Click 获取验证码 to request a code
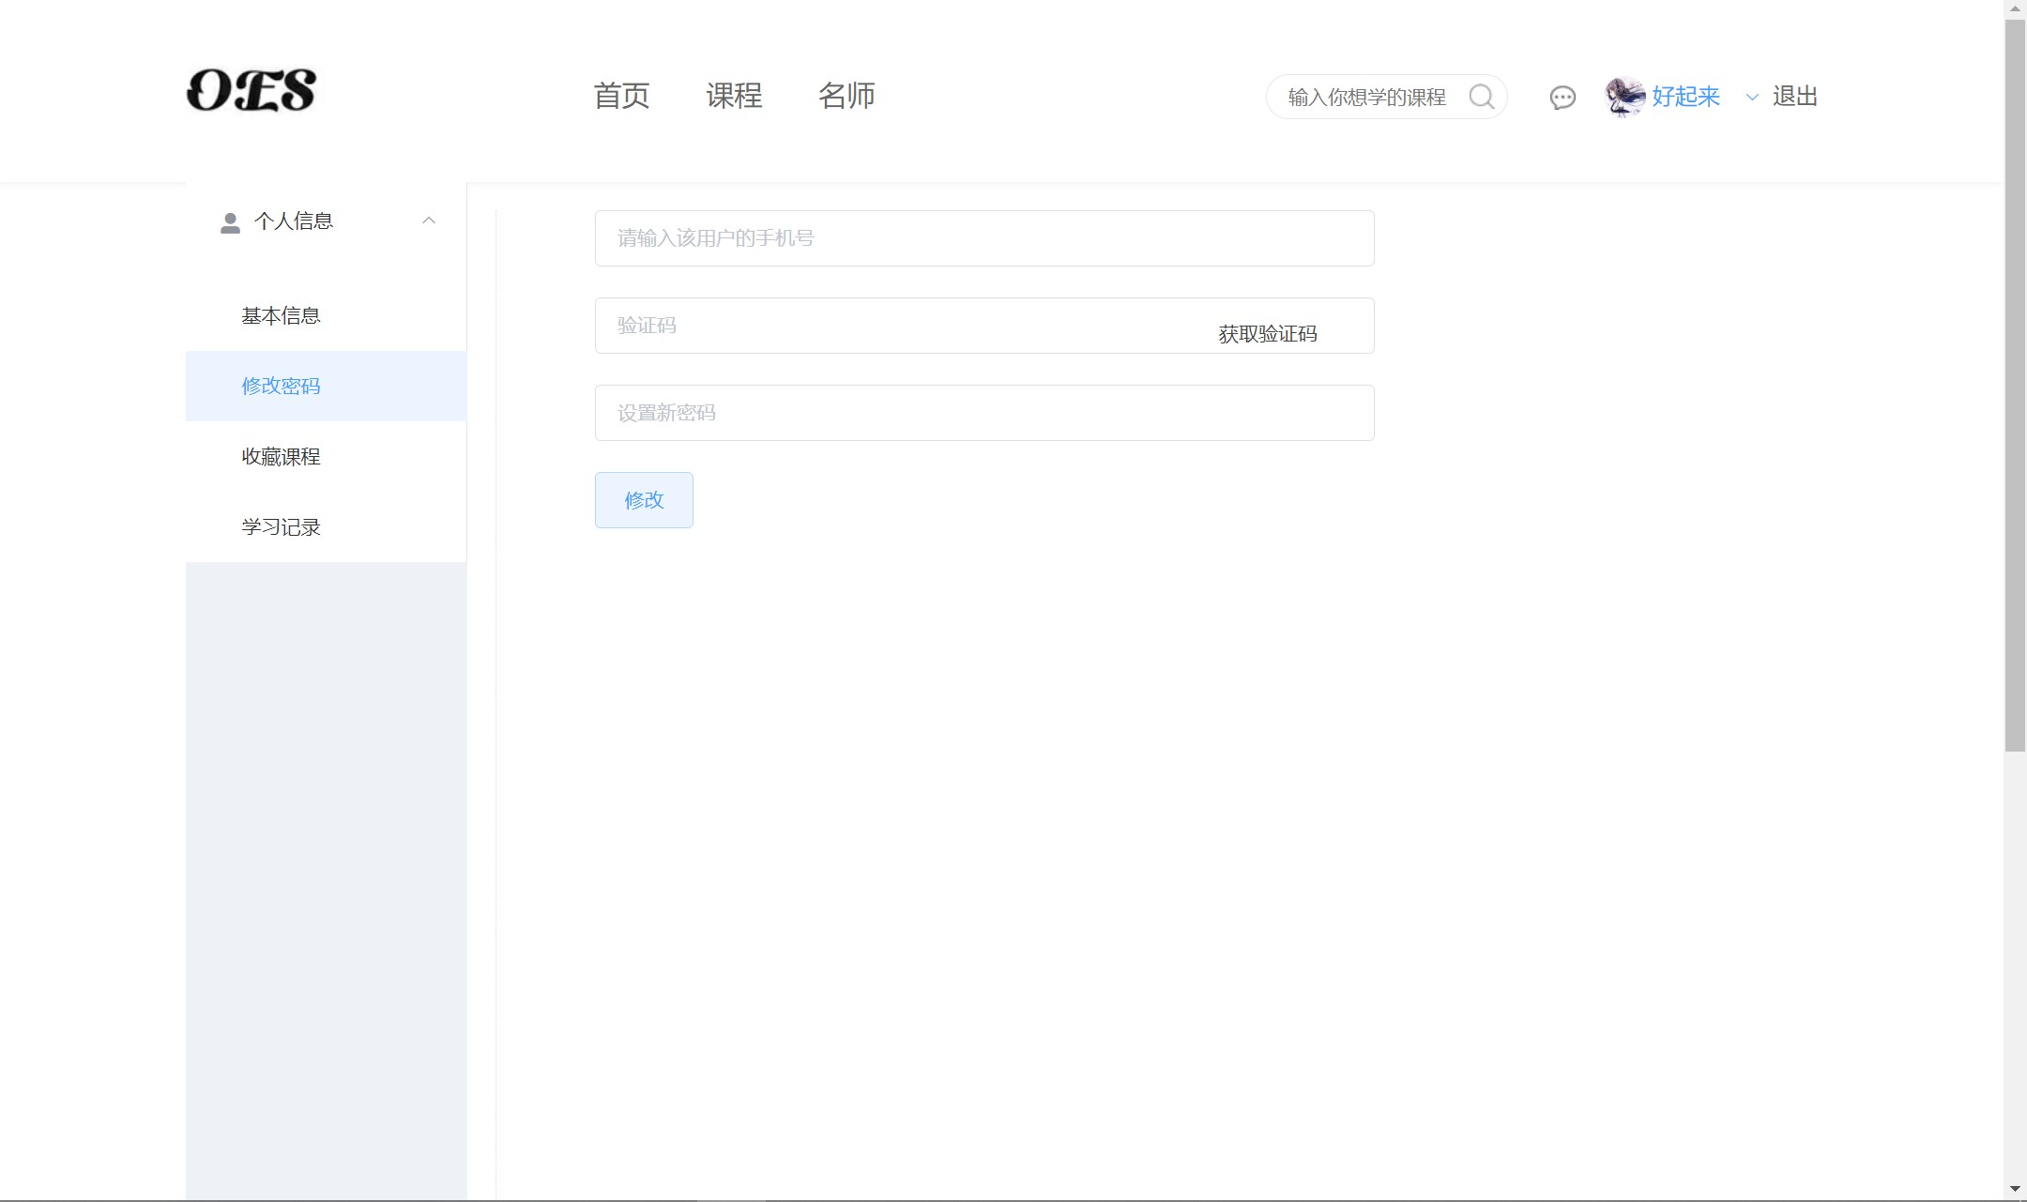Image resolution: width=2027 pixels, height=1202 pixels. coord(1267,334)
